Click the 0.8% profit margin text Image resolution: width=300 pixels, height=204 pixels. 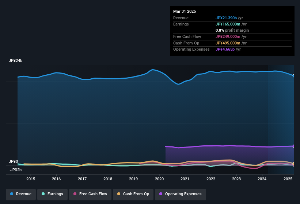tap(232, 30)
